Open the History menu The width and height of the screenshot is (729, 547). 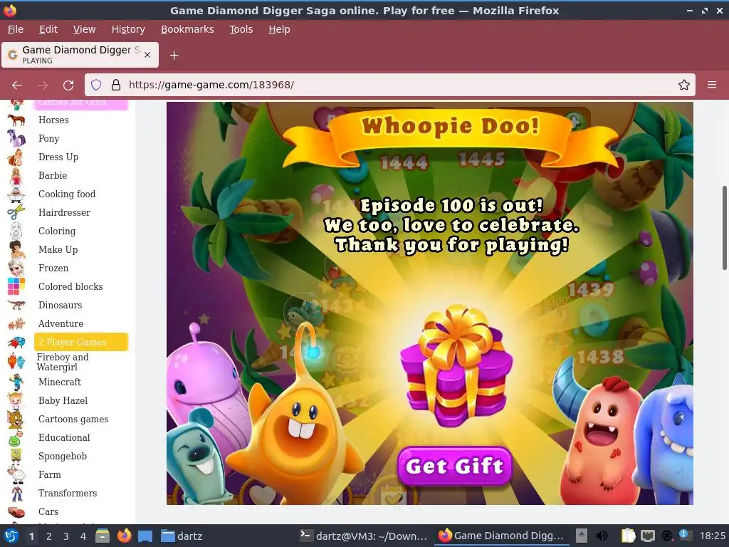(x=128, y=29)
